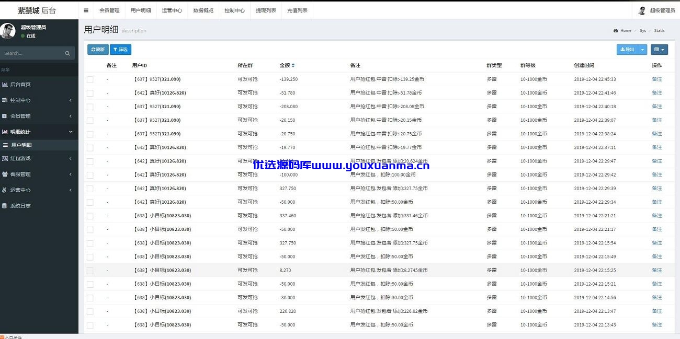Expand 会员管理 sidebar chevron
This screenshot has width=680, height=339.
coord(71,116)
